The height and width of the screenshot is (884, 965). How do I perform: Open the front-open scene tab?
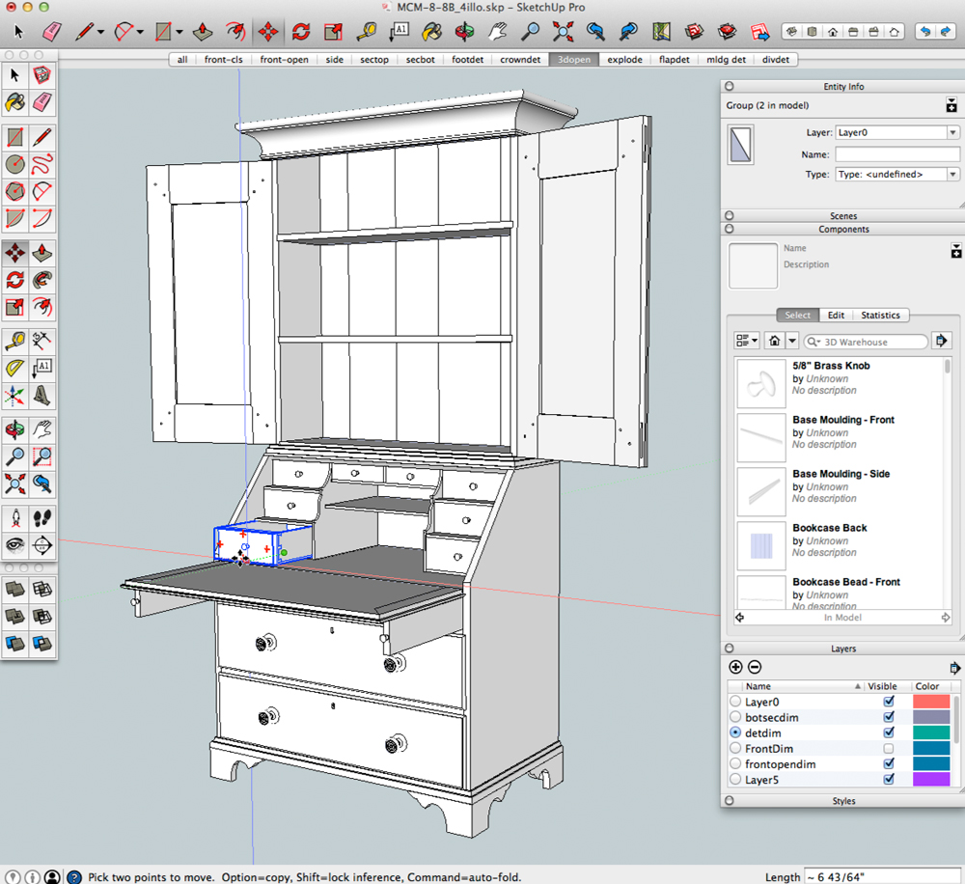[x=284, y=60]
